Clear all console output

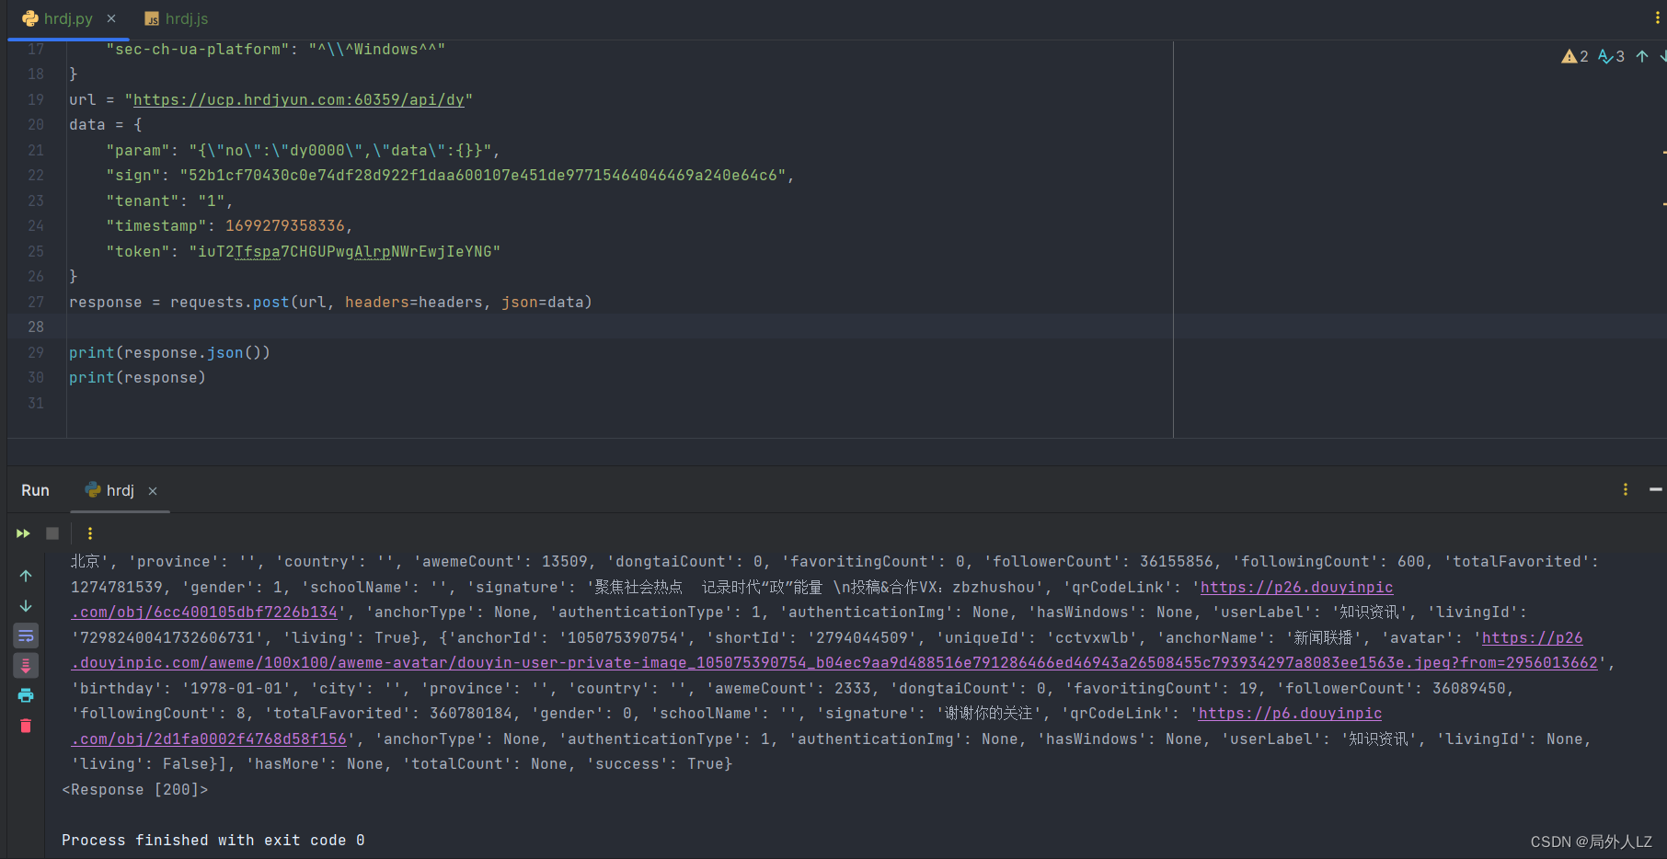pyautogui.click(x=26, y=726)
